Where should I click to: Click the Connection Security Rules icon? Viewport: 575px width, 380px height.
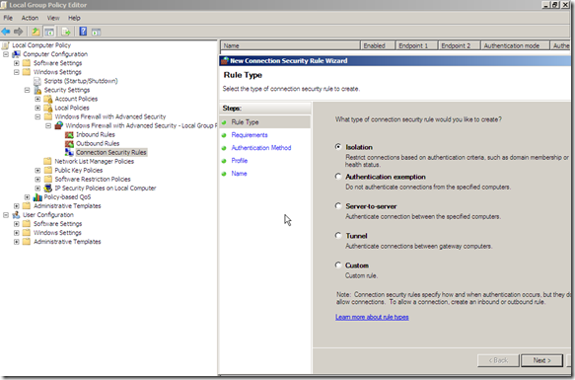click(x=69, y=152)
